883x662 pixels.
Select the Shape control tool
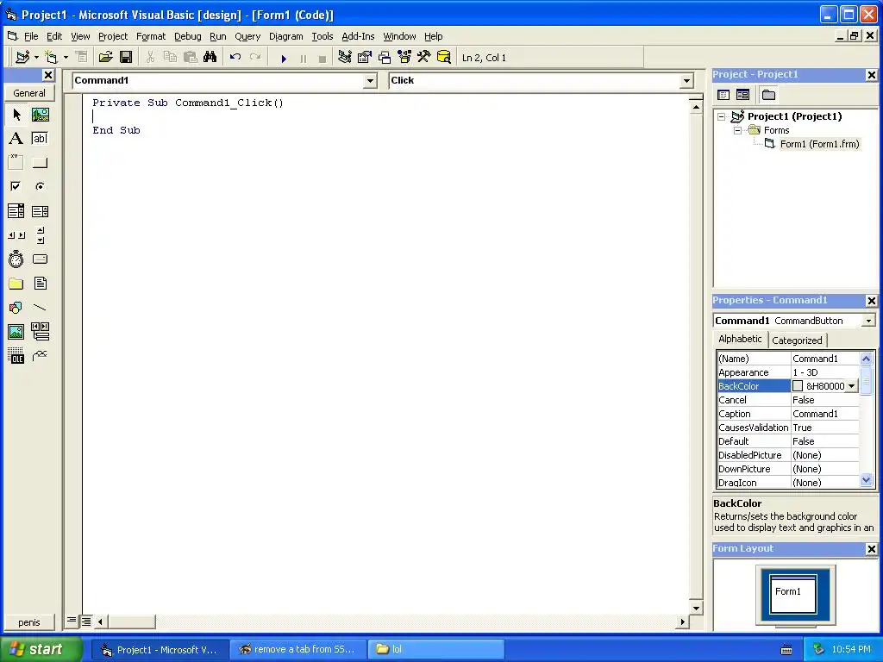[x=16, y=308]
